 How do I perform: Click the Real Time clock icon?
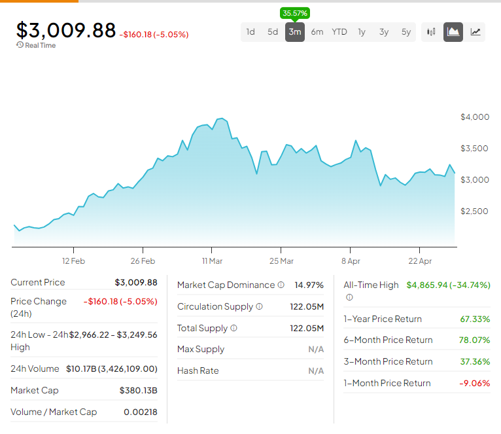tap(20, 45)
